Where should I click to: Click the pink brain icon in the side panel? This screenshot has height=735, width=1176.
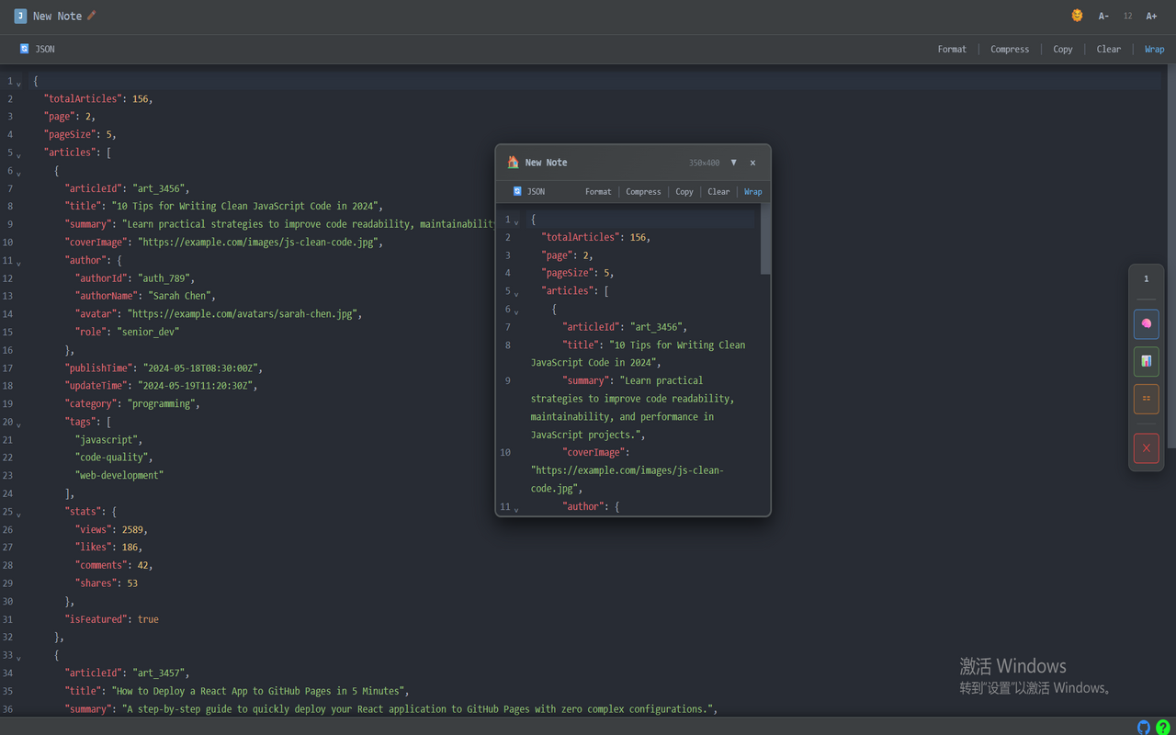click(1146, 323)
